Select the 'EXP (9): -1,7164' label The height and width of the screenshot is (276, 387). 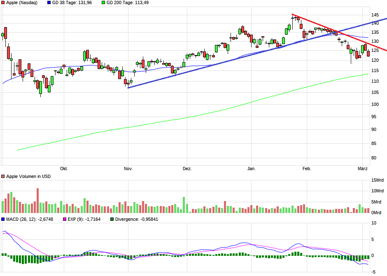tap(84, 219)
